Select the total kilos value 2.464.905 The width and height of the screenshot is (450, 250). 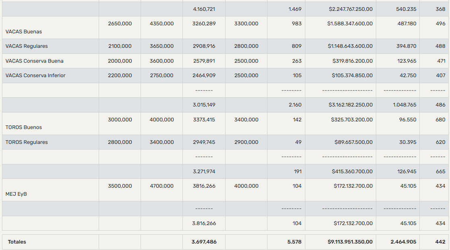coord(403,242)
